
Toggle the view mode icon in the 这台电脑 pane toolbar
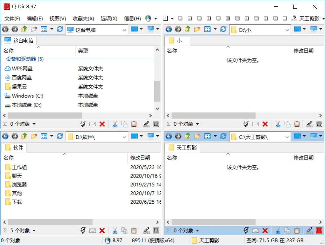click(45, 29)
